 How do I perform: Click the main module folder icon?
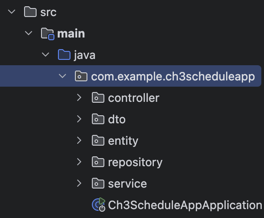47,34
